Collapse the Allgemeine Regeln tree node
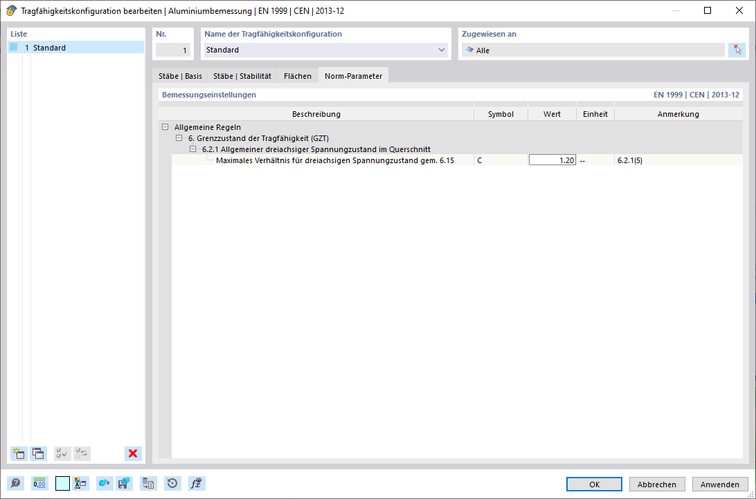Viewport: 756px width, 499px height. (165, 126)
